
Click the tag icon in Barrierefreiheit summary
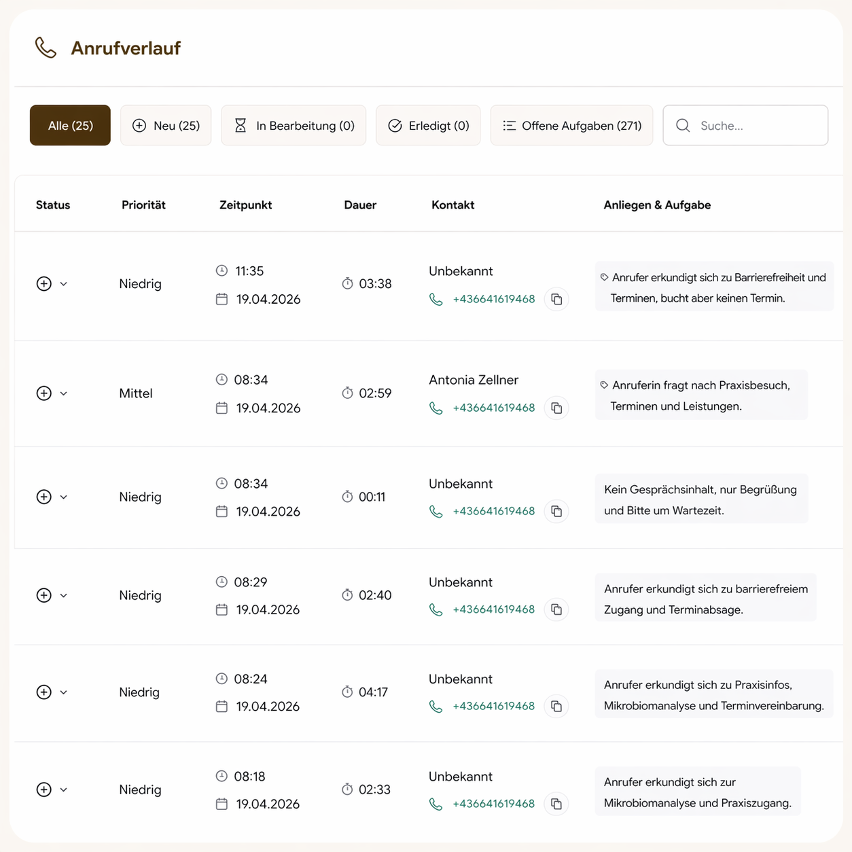[x=604, y=277]
